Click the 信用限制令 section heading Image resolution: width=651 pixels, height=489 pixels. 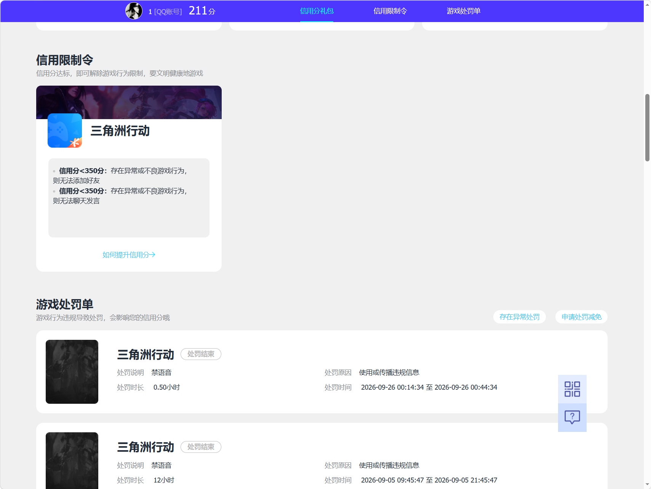click(65, 60)
